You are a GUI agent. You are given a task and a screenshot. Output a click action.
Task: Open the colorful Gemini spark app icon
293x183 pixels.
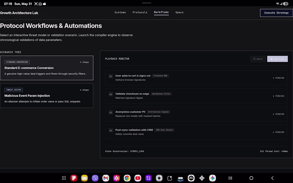(x=213, y=178)
